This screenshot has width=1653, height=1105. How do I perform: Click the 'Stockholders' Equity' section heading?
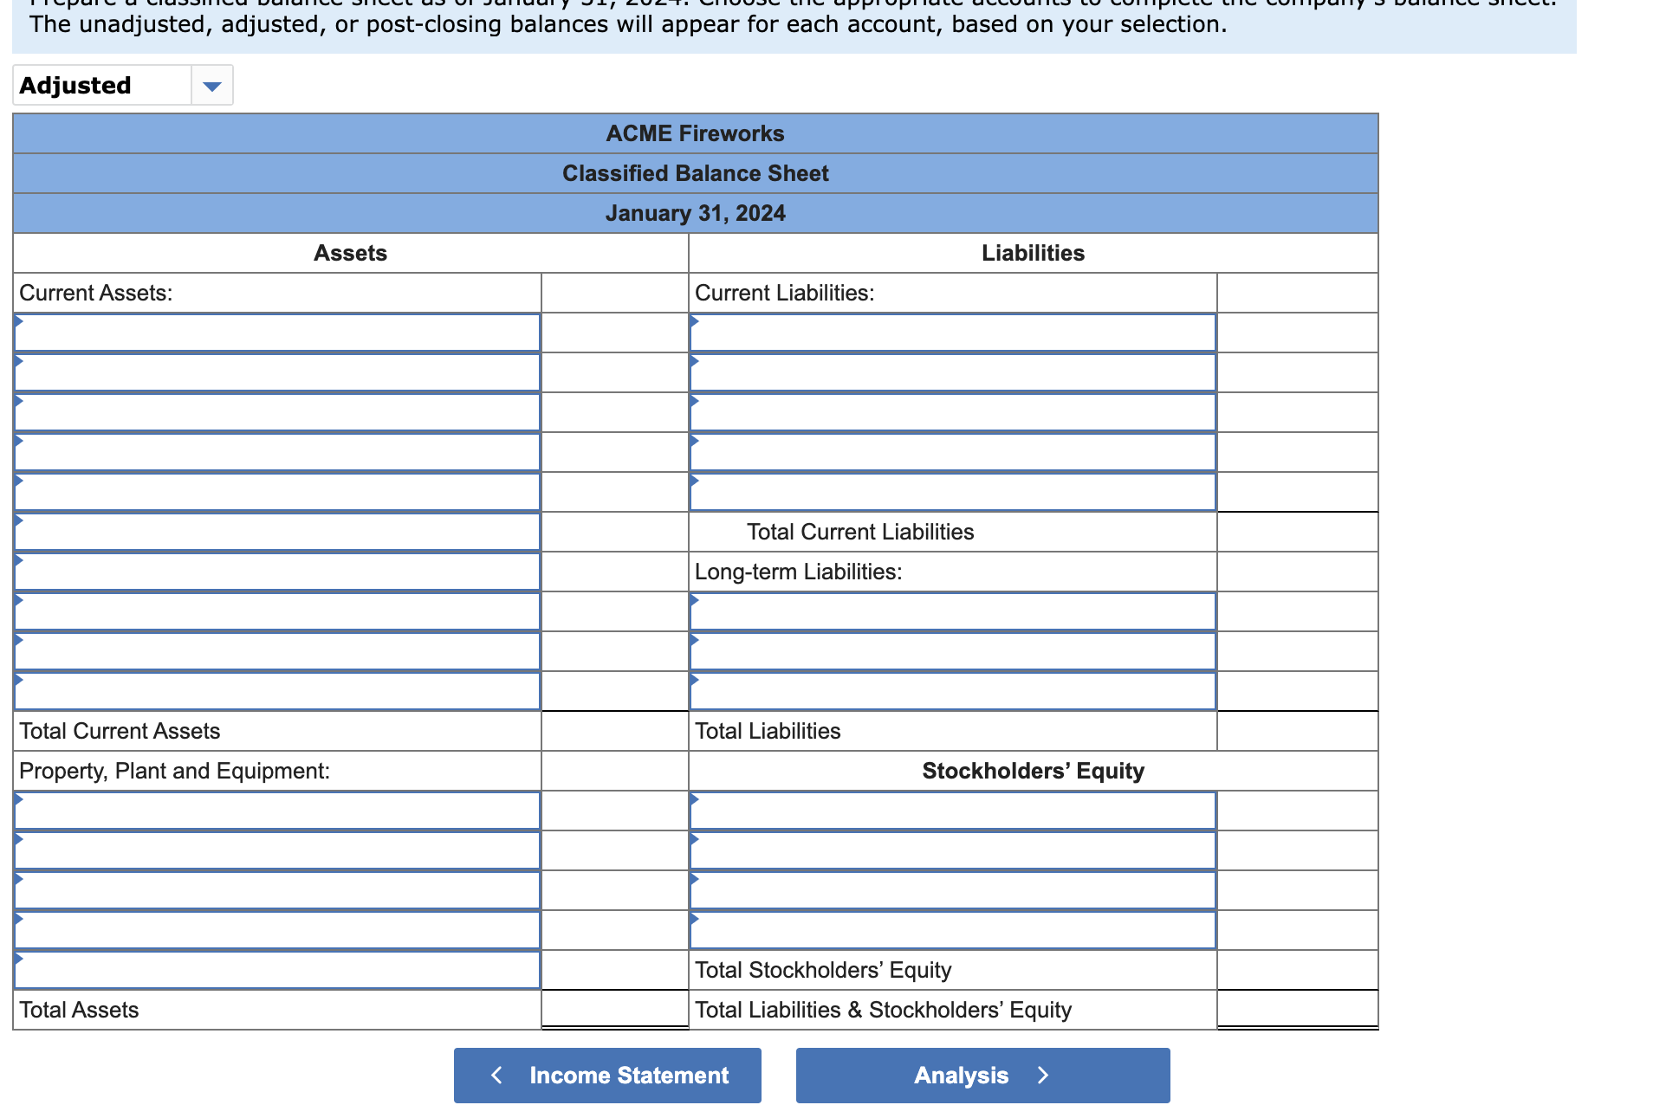(x=1034, y=771)
